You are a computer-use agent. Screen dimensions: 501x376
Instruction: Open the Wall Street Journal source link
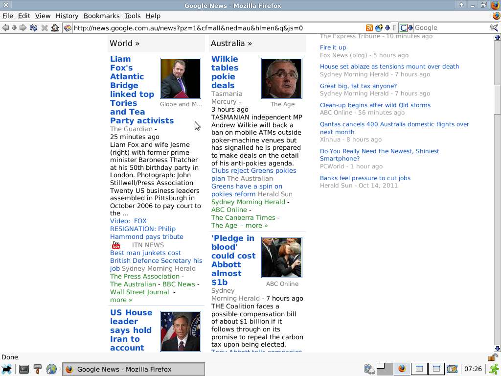pyautogui.click(x=139, y=292)
